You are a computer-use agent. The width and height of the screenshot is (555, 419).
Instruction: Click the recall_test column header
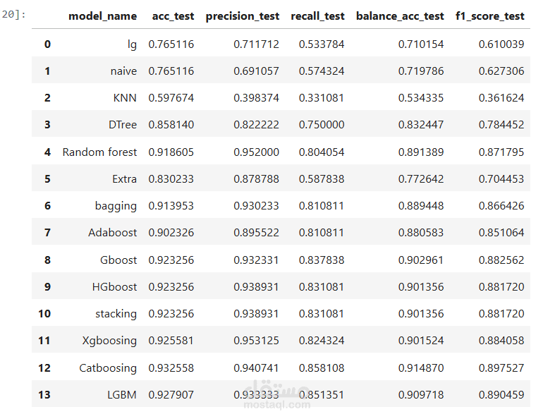coord(321,16)
